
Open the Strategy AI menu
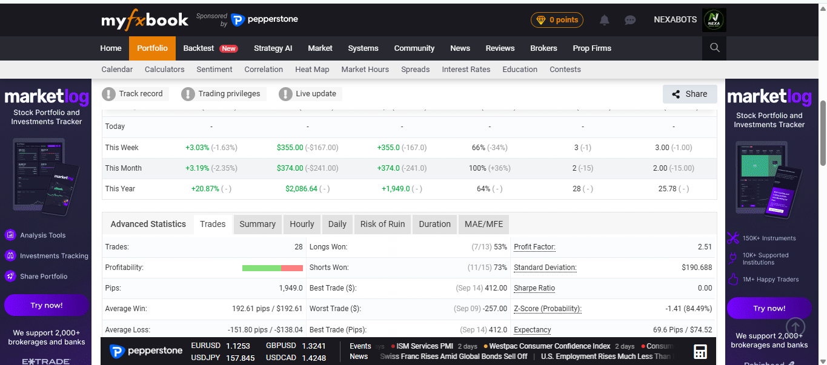pos(273,48)
